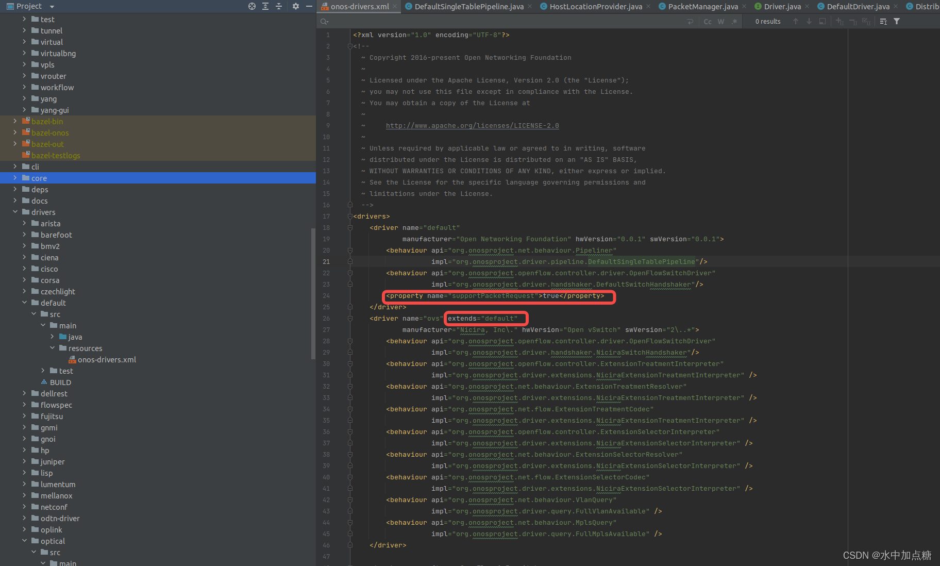Click line number 21 in gutter

[326, 262]
